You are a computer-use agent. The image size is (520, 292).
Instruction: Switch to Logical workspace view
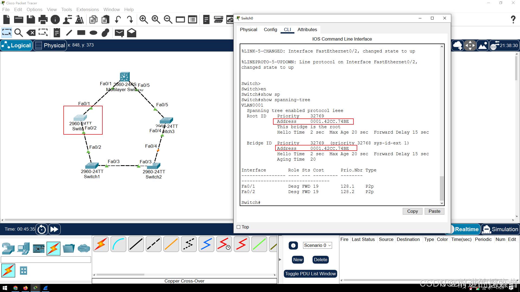[17, 45]
